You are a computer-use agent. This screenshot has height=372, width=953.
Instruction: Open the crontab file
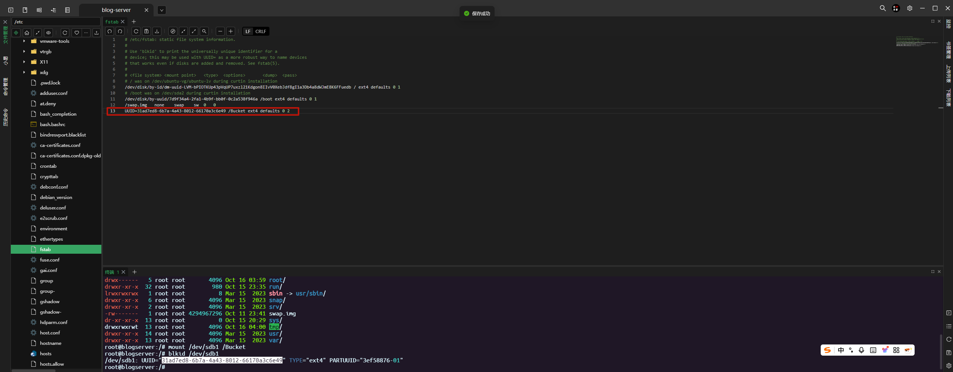(x=48, y=166)
